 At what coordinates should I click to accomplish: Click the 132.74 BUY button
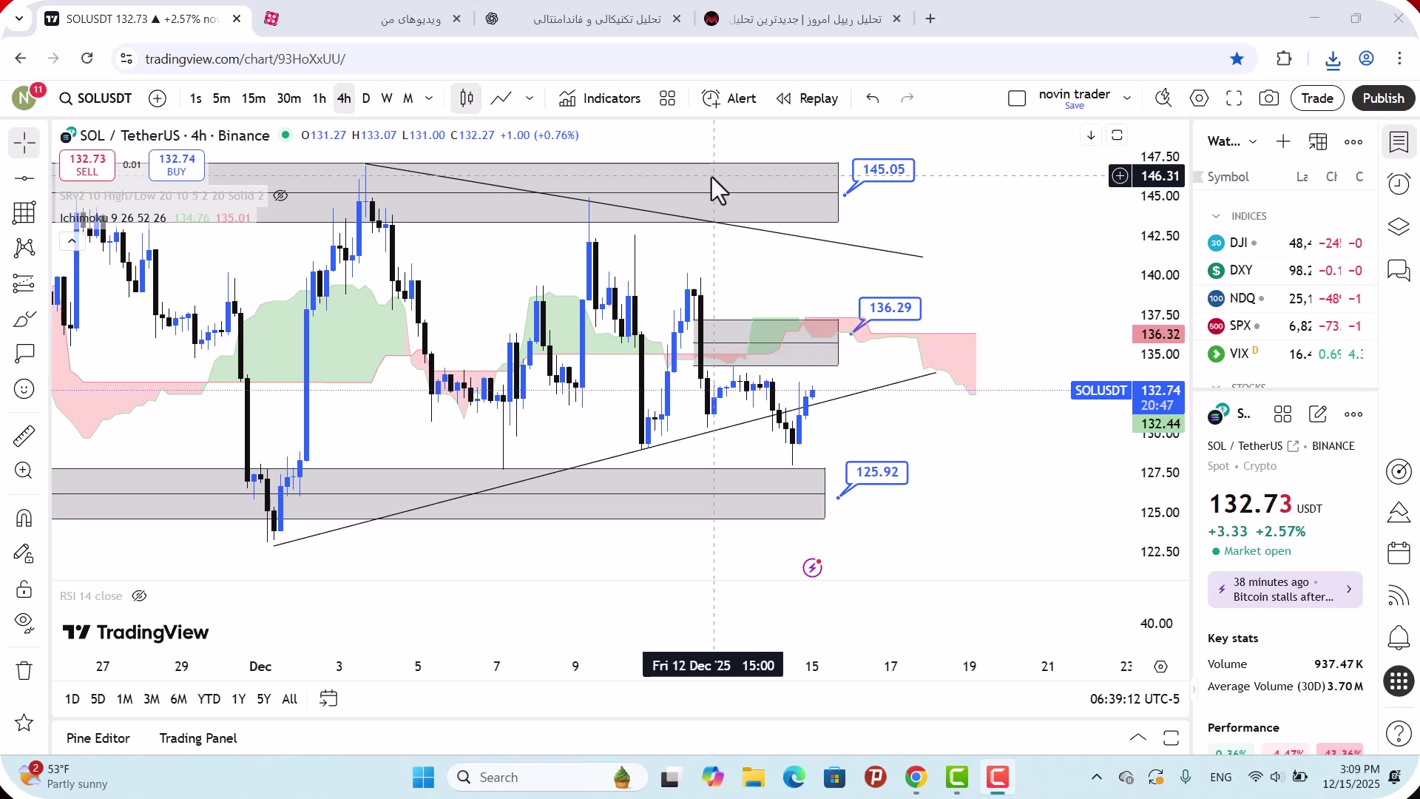point(177,165)
